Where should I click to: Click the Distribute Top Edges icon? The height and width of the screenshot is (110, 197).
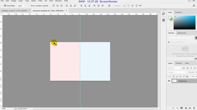click(x=81, y=5)
